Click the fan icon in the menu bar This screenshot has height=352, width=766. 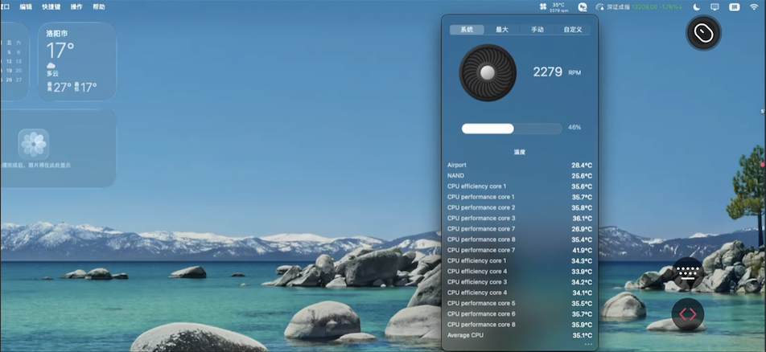click(544, 6)
